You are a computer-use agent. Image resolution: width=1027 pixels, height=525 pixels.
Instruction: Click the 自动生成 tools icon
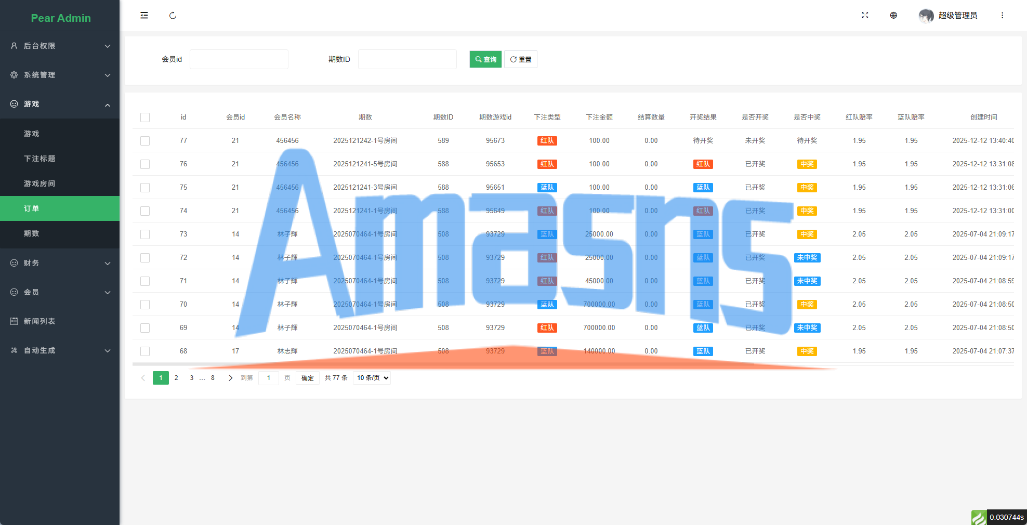click(14, 350)
